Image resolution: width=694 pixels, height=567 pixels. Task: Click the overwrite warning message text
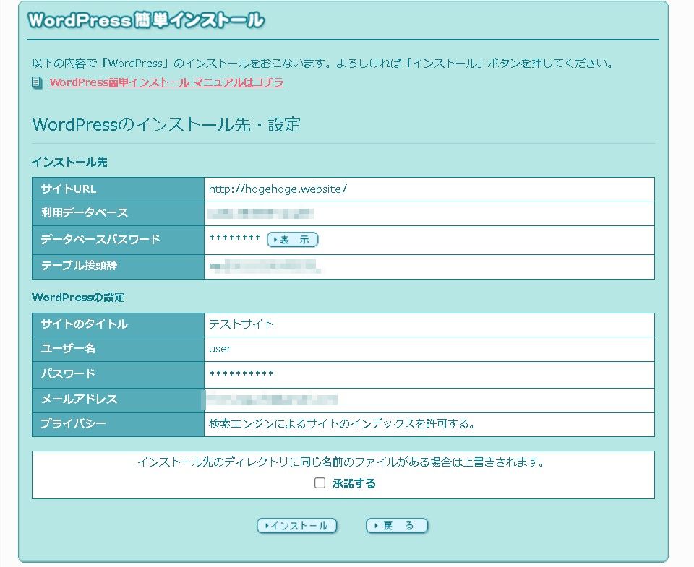coord(340,462)
